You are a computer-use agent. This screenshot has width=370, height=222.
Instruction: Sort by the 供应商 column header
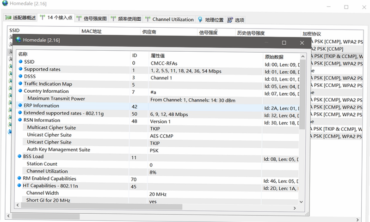click(x=169, y=32)
